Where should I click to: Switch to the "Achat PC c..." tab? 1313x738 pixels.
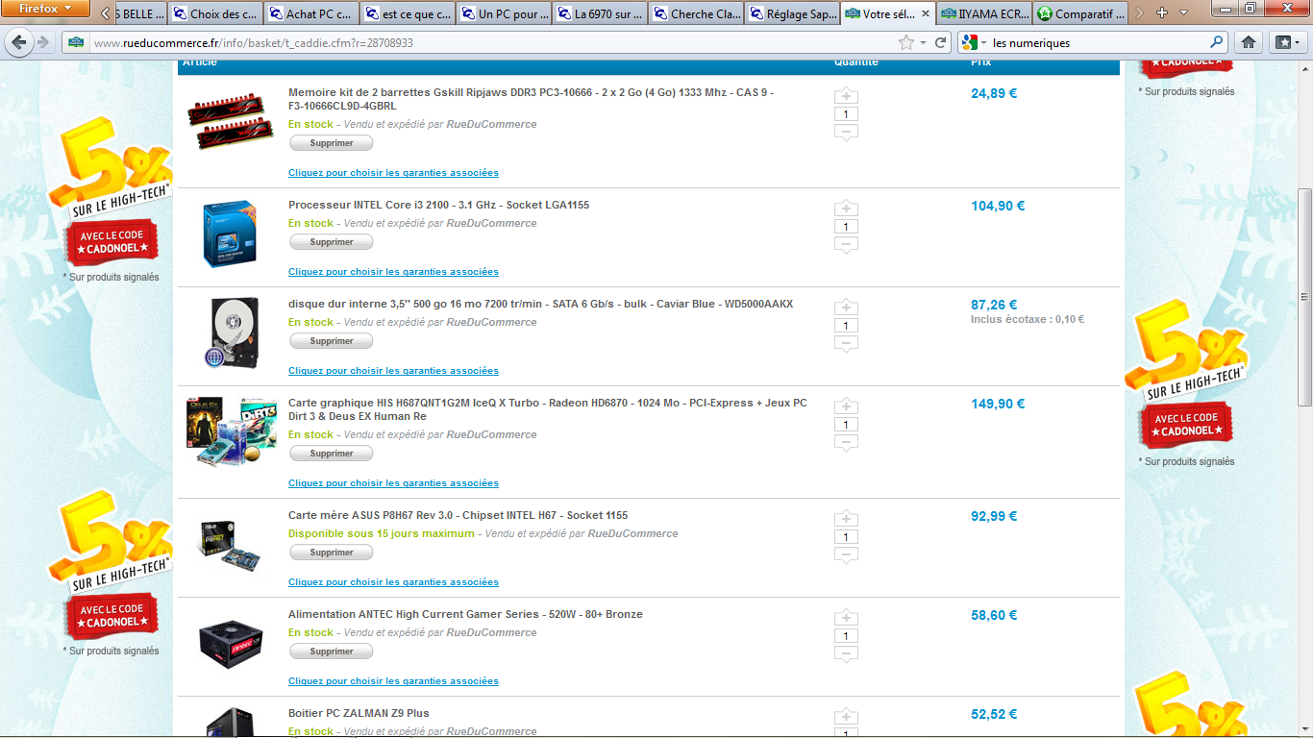[x=310, y=14]
